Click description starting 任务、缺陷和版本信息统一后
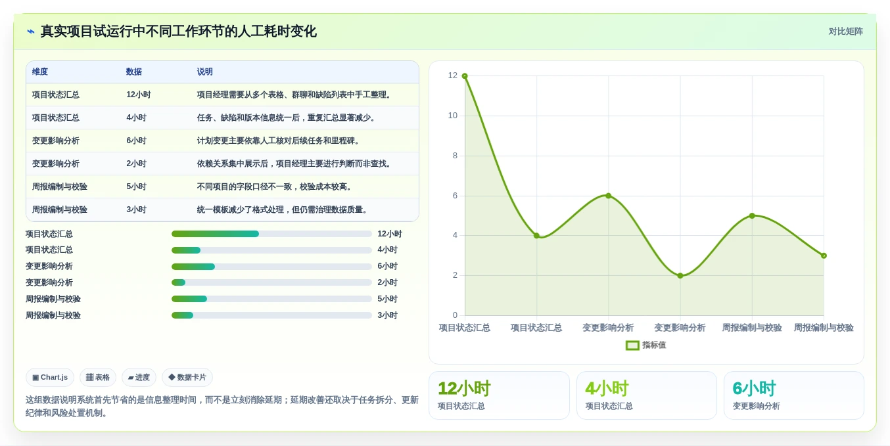The image size is (890, 446). pyautogui.click(x=288, y=118)
